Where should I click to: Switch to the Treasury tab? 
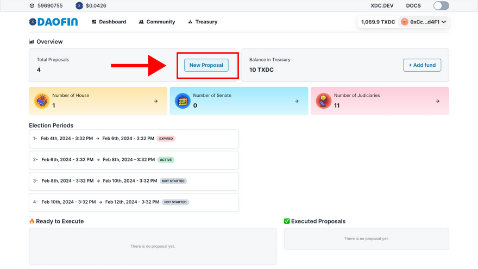[203, 22]
